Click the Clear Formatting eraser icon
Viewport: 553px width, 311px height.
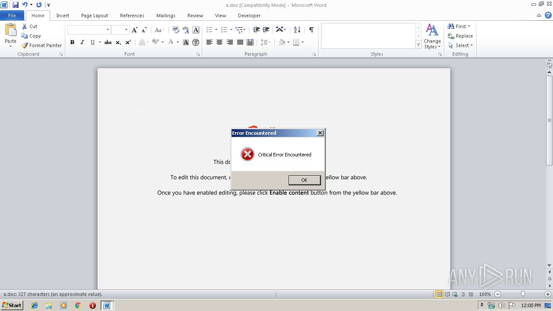175,30
